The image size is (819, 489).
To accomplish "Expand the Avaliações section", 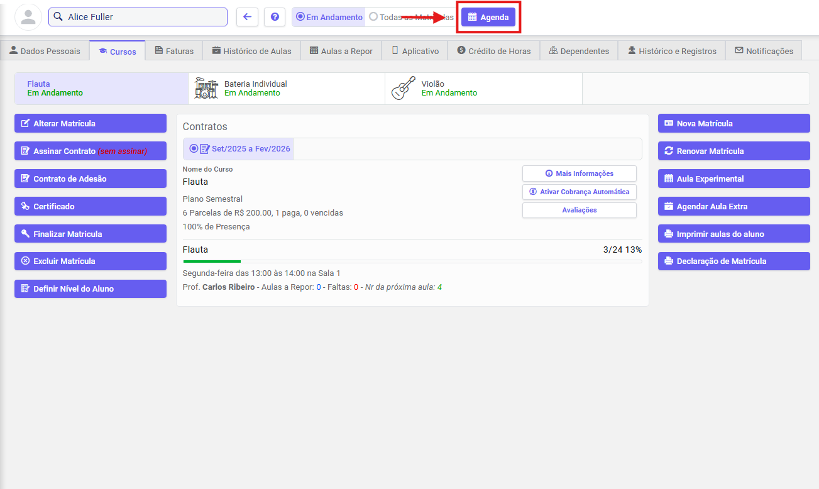I will 579,210.
